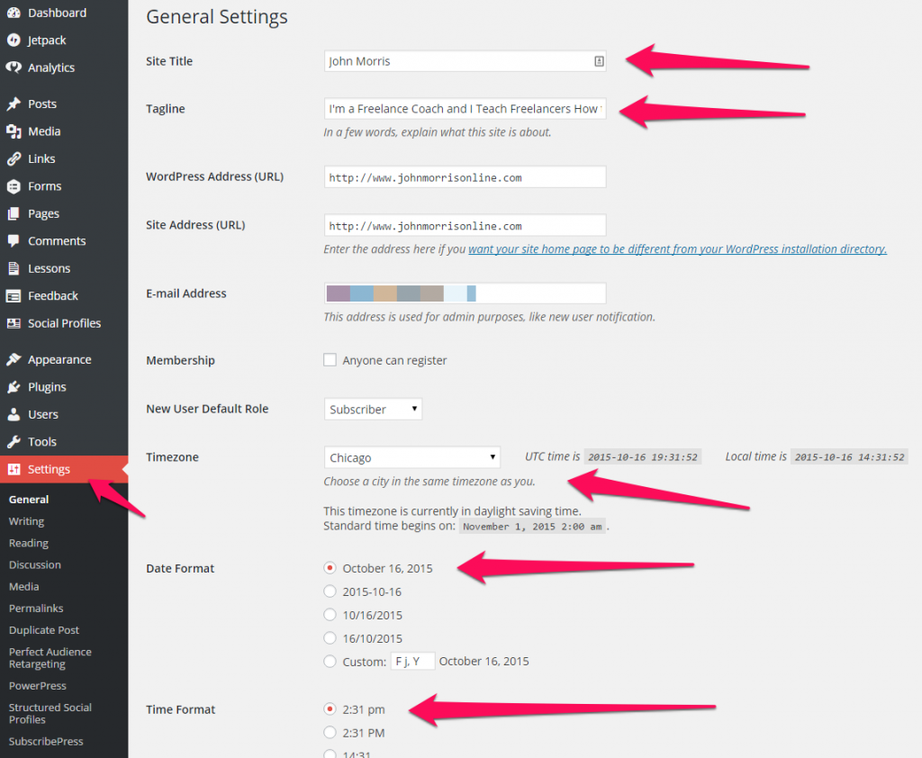Click the Social Profiles icon

coord(14,323)
